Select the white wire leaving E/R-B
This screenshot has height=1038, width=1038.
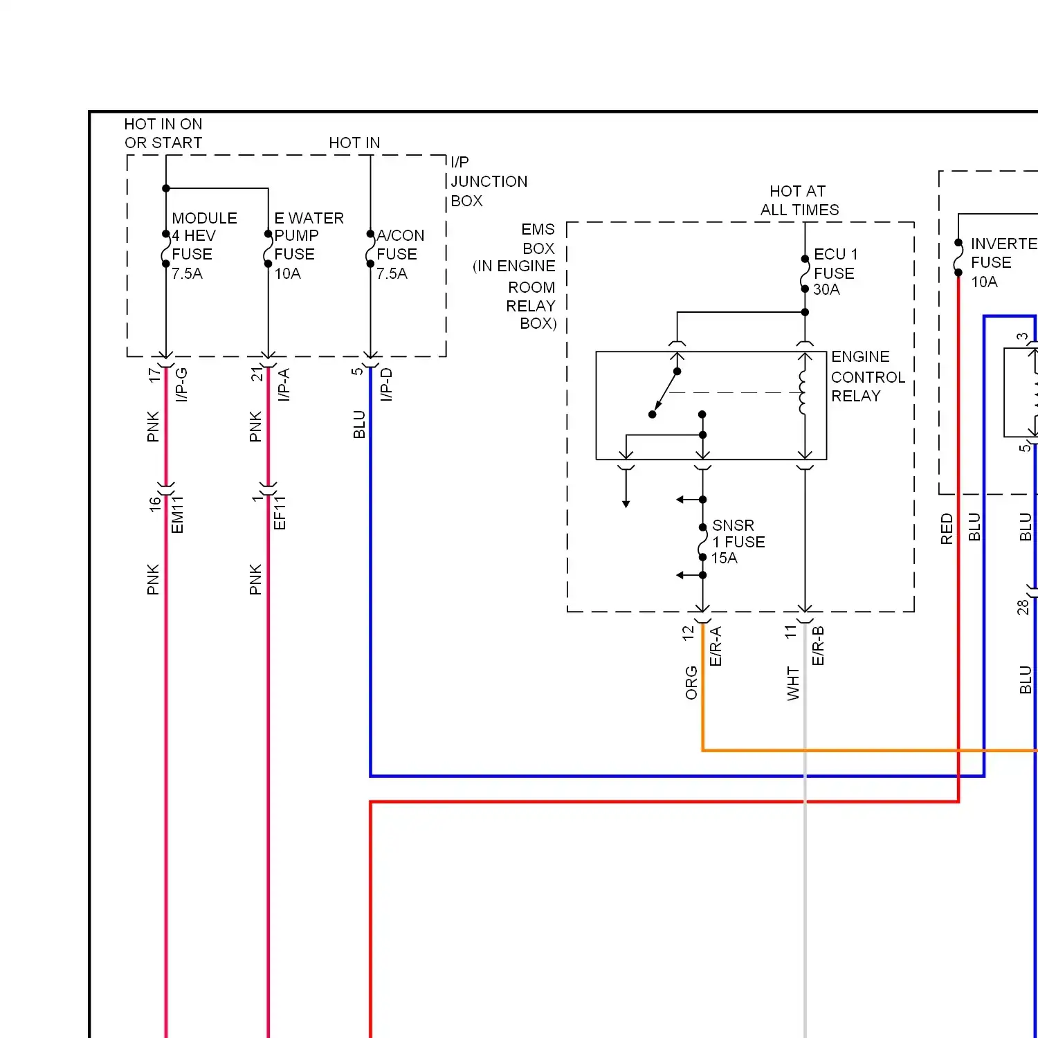[805, 830]
